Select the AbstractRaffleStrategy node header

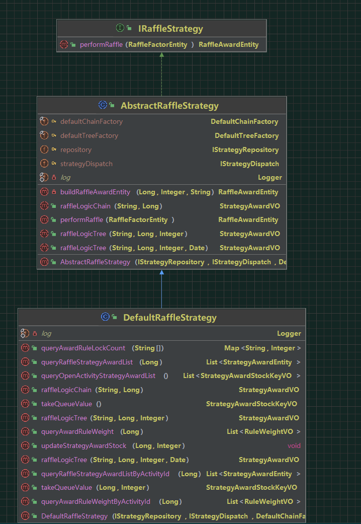pos(161,105)
